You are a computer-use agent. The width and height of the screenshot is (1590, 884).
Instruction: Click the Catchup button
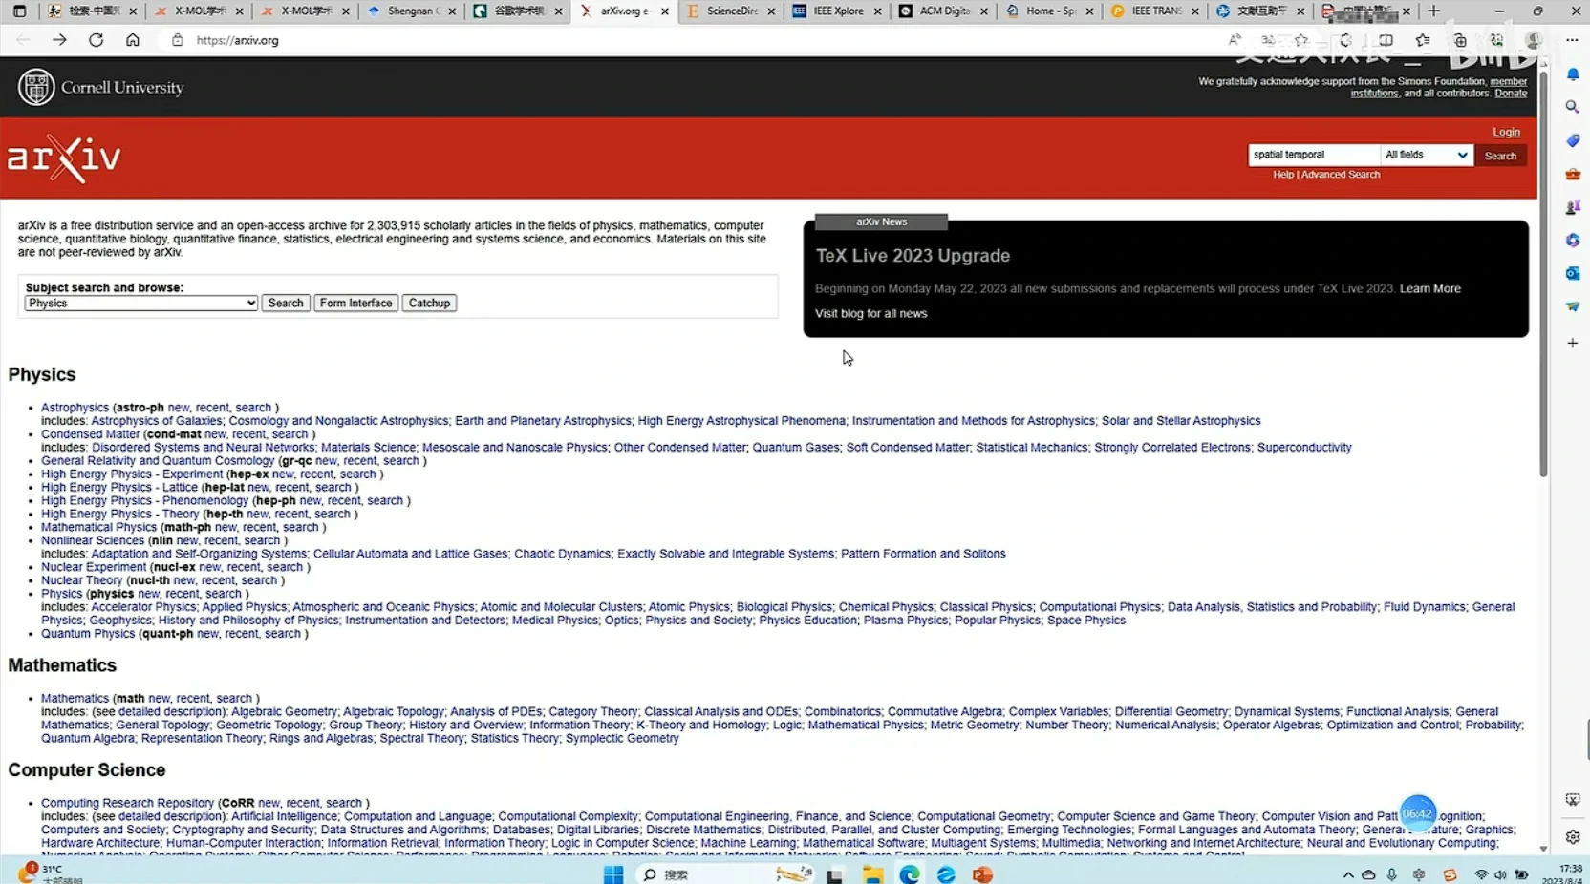tap(429, 303)
